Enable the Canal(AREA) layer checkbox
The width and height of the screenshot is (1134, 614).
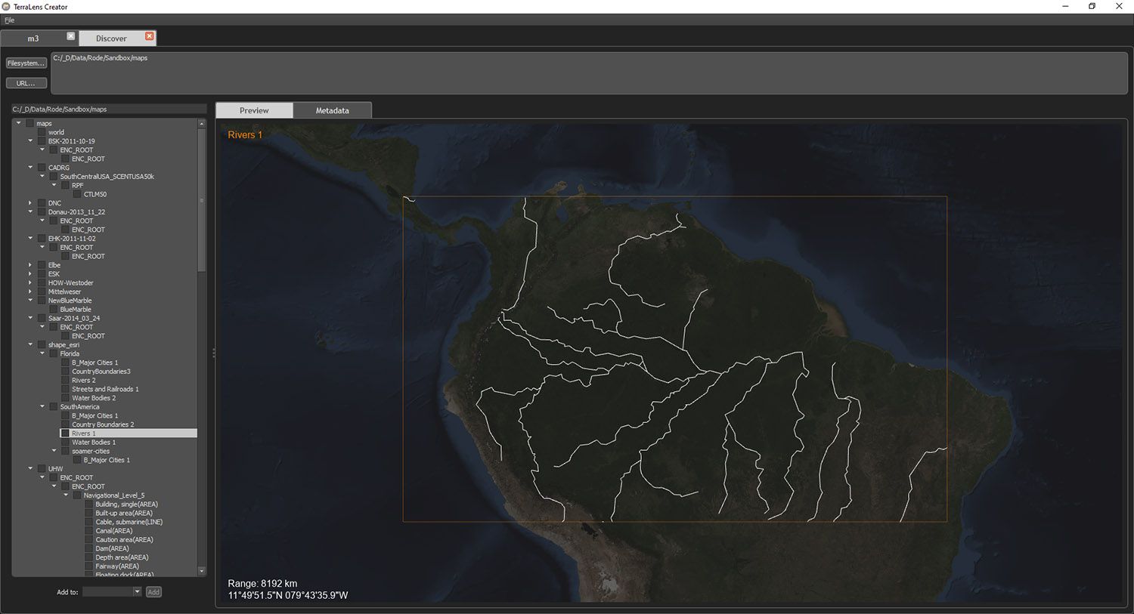(x=88, y=530)
